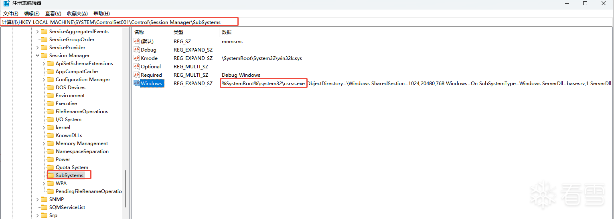Viewport: 614px width, 219px height.
Task: Select the ServiceAggregatedEvents folder icon
Action: point(44,32)
